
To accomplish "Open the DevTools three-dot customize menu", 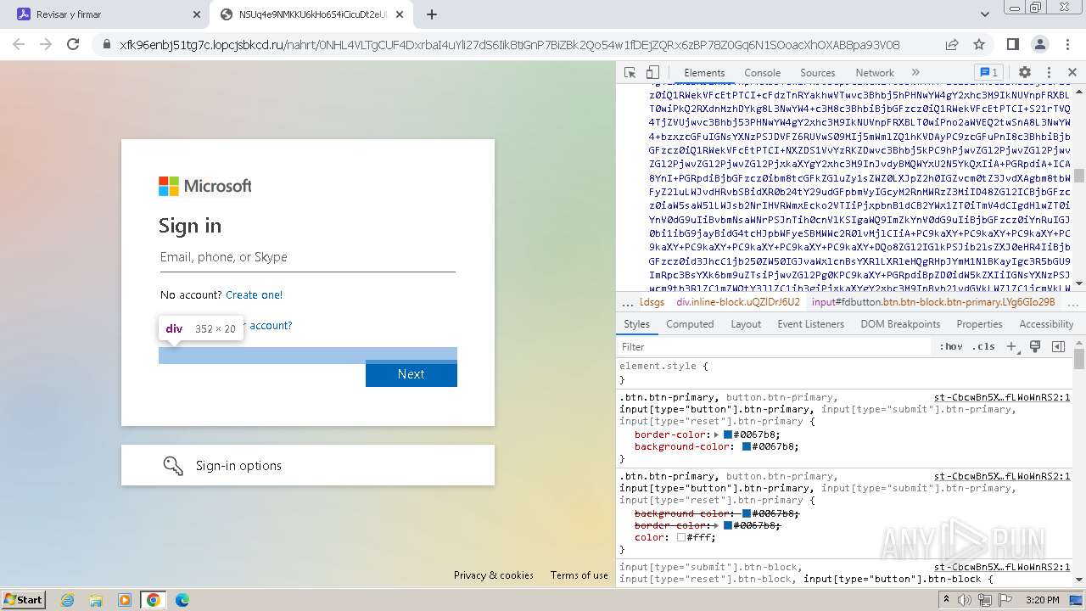I will (1049, 73).
